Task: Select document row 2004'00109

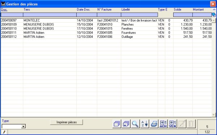Action: tap(106, 24)
